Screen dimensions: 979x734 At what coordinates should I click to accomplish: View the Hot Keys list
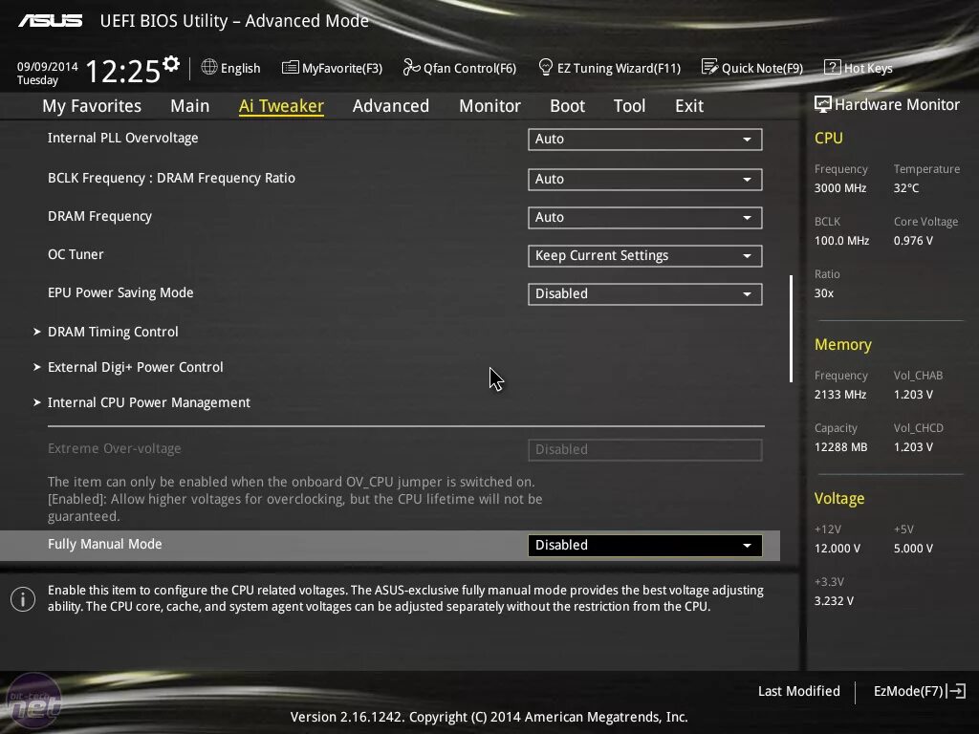[859, 67]
